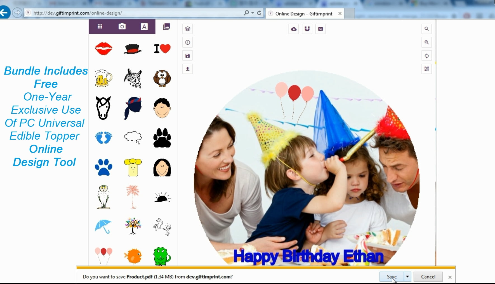Click the floppy disk save icon
This screenshot has height=284, width=495.
click(187, 56)
